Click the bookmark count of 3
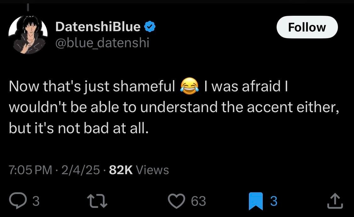 pyautogui.click(x=273, y=201)
